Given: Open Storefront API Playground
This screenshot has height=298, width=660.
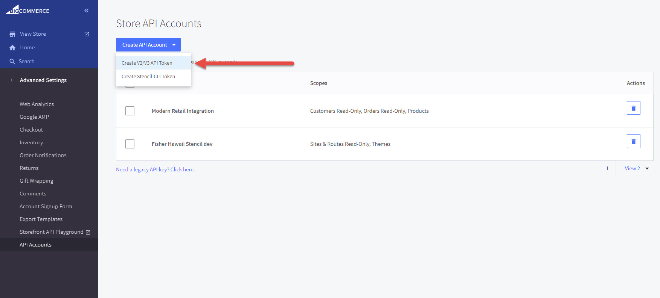Looking at the screenshot, I should 52,232.
